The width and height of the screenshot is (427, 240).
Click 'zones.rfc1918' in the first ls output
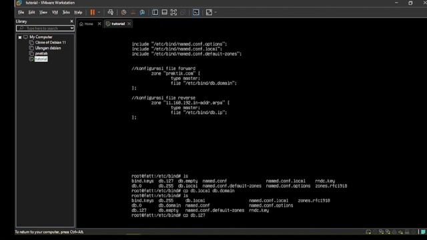click(x=331, y=186)
